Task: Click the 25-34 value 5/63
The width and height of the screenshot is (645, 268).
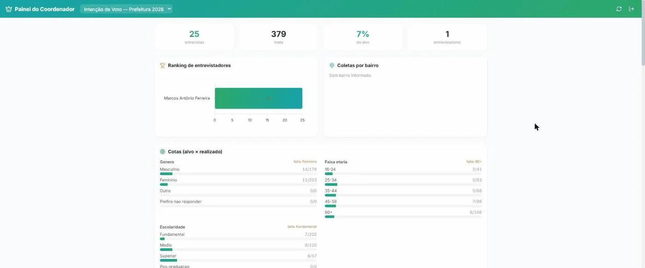Action: (x=477, y=180)
